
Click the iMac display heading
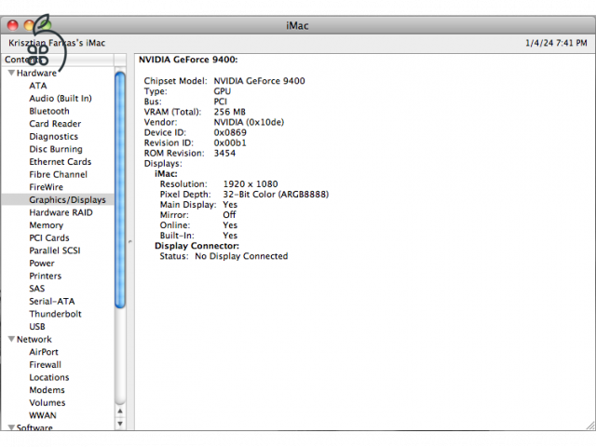click(166, 174)
